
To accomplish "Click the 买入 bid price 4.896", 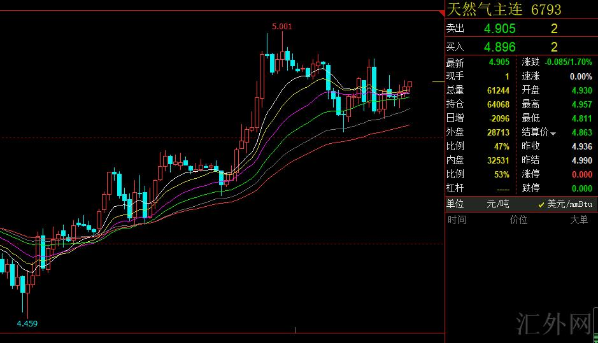I will tap(500, 47).
